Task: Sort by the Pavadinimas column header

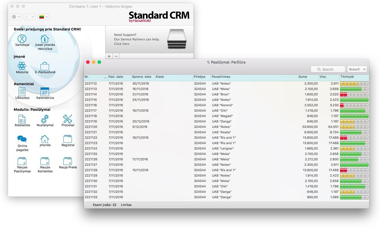Action: (254, 77)
